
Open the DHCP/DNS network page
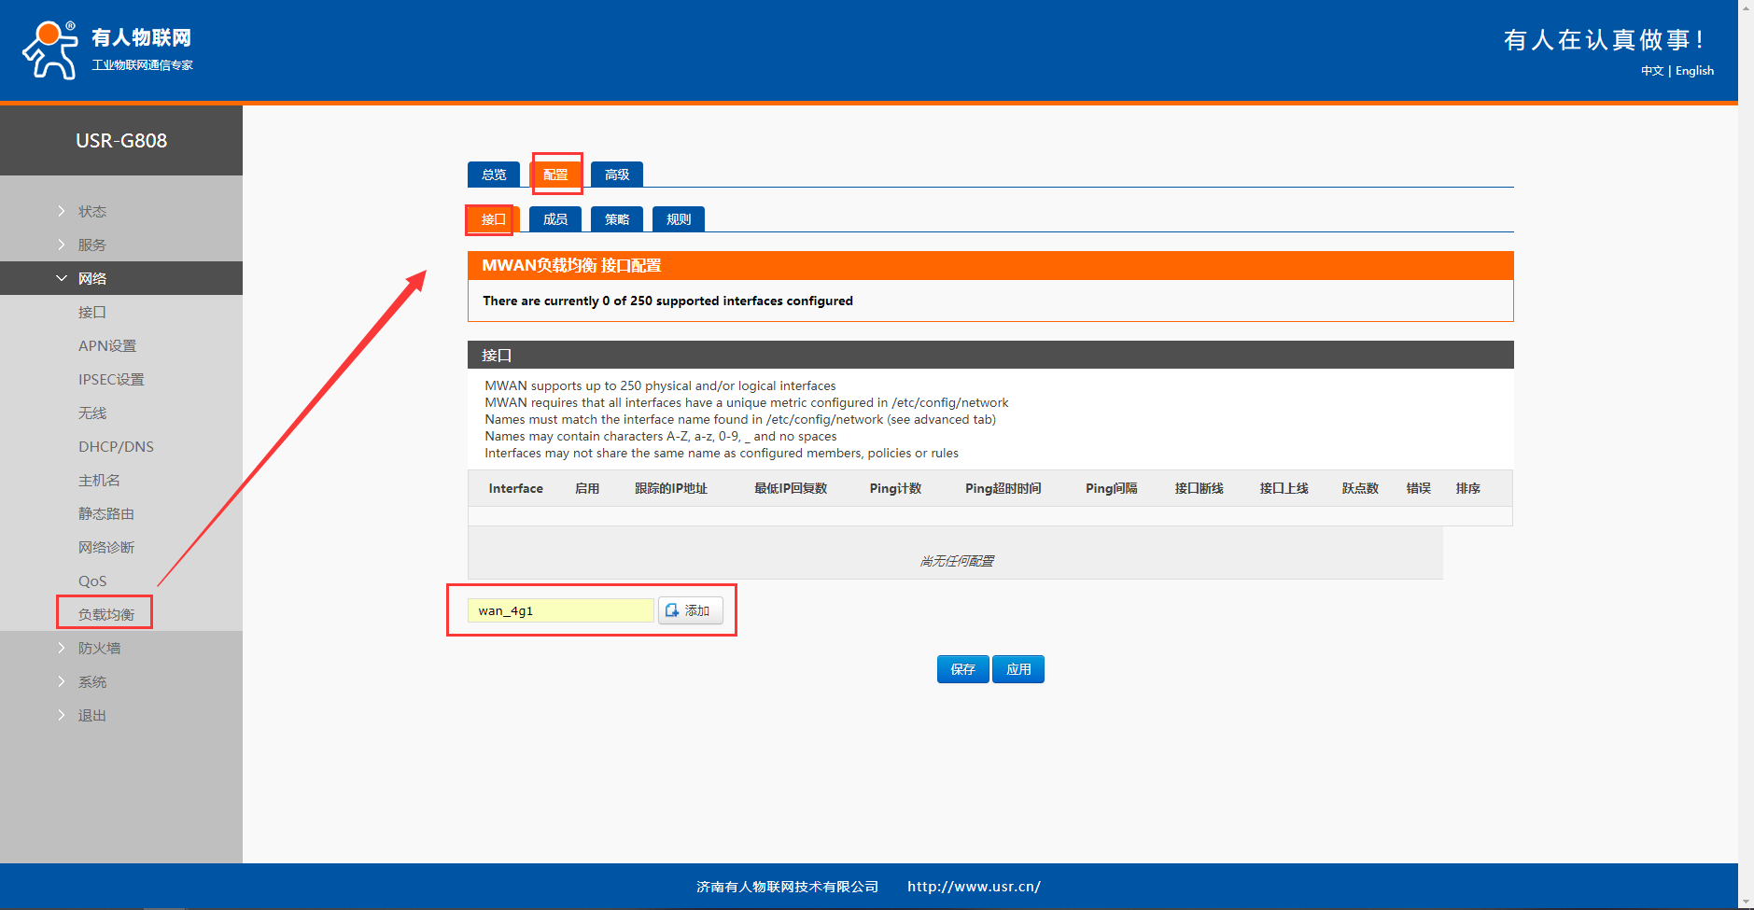tap(116, 447)
